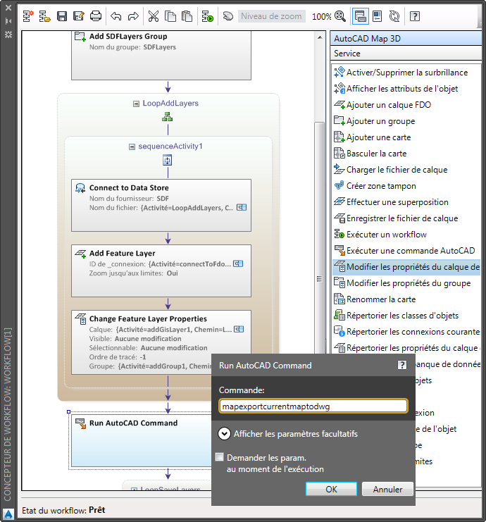486x522 pixels.
Task: Select Exécuter un workflow service
Action: 407,235
